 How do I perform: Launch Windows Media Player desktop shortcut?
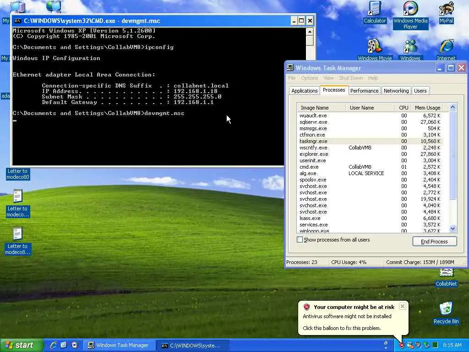coord(410,15)
